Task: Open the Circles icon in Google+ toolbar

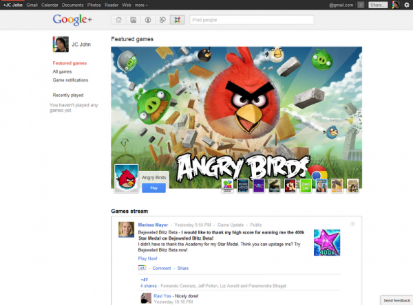Action: pos(162,20)
